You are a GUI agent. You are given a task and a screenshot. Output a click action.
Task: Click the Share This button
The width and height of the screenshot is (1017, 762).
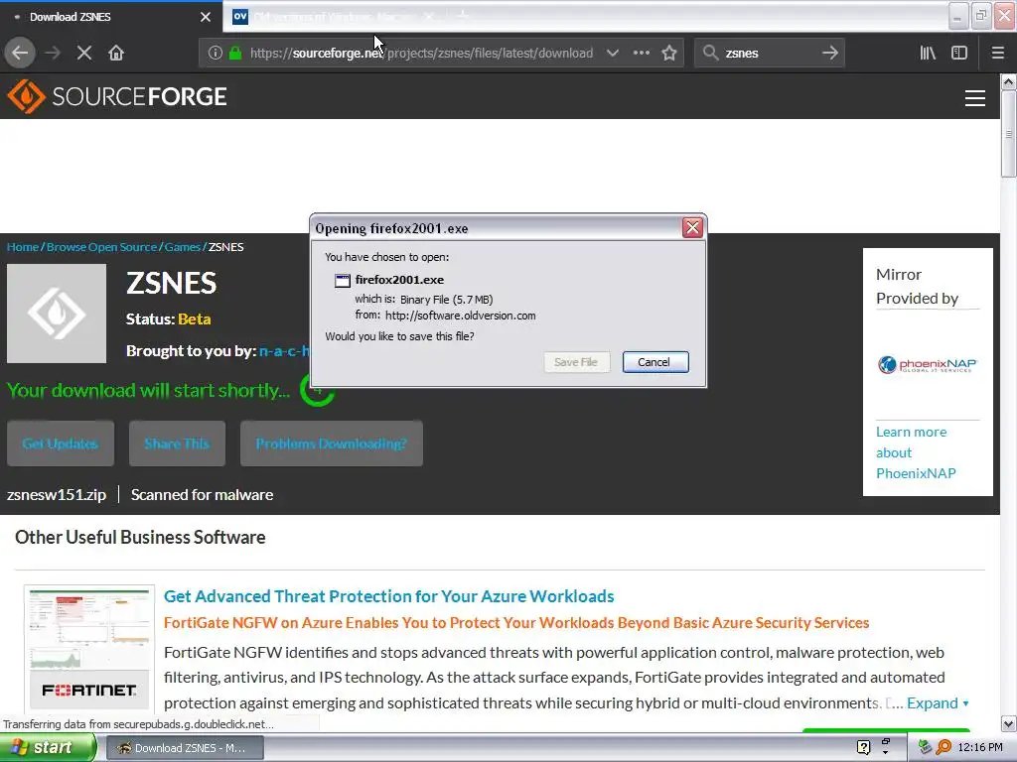point(177,444)
